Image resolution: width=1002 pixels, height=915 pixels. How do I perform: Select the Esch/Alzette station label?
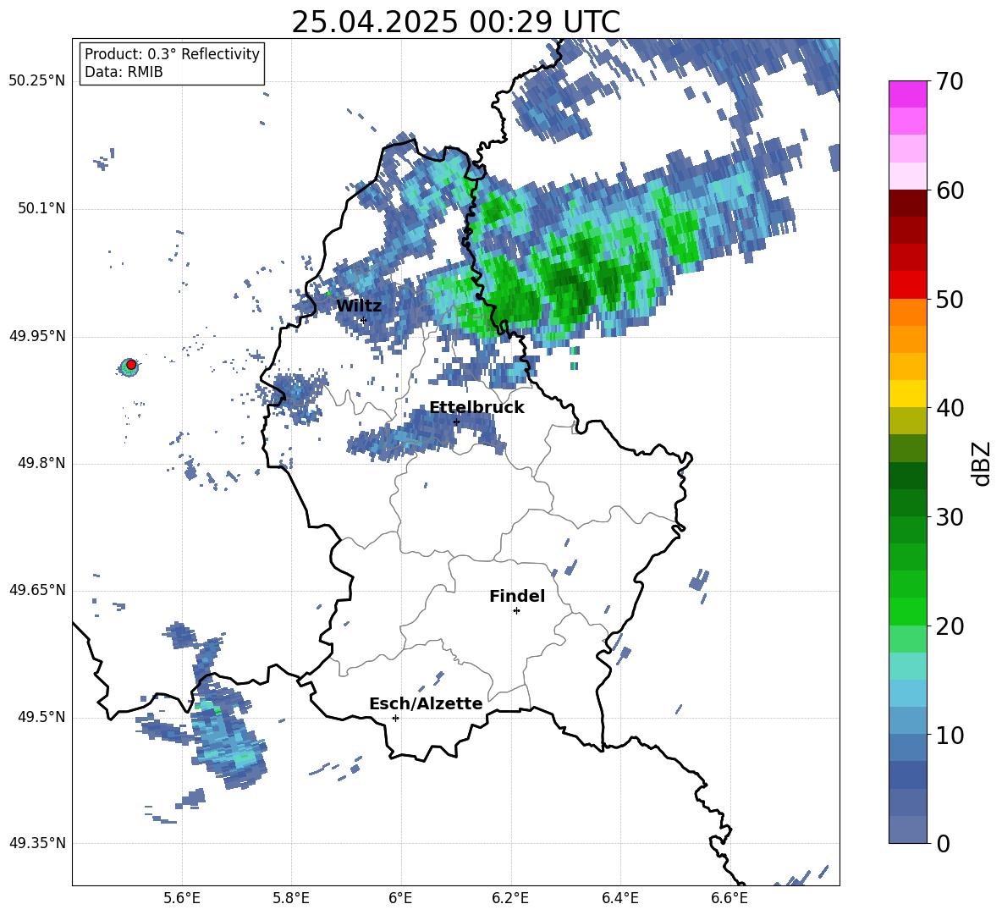tap(426, 704)
